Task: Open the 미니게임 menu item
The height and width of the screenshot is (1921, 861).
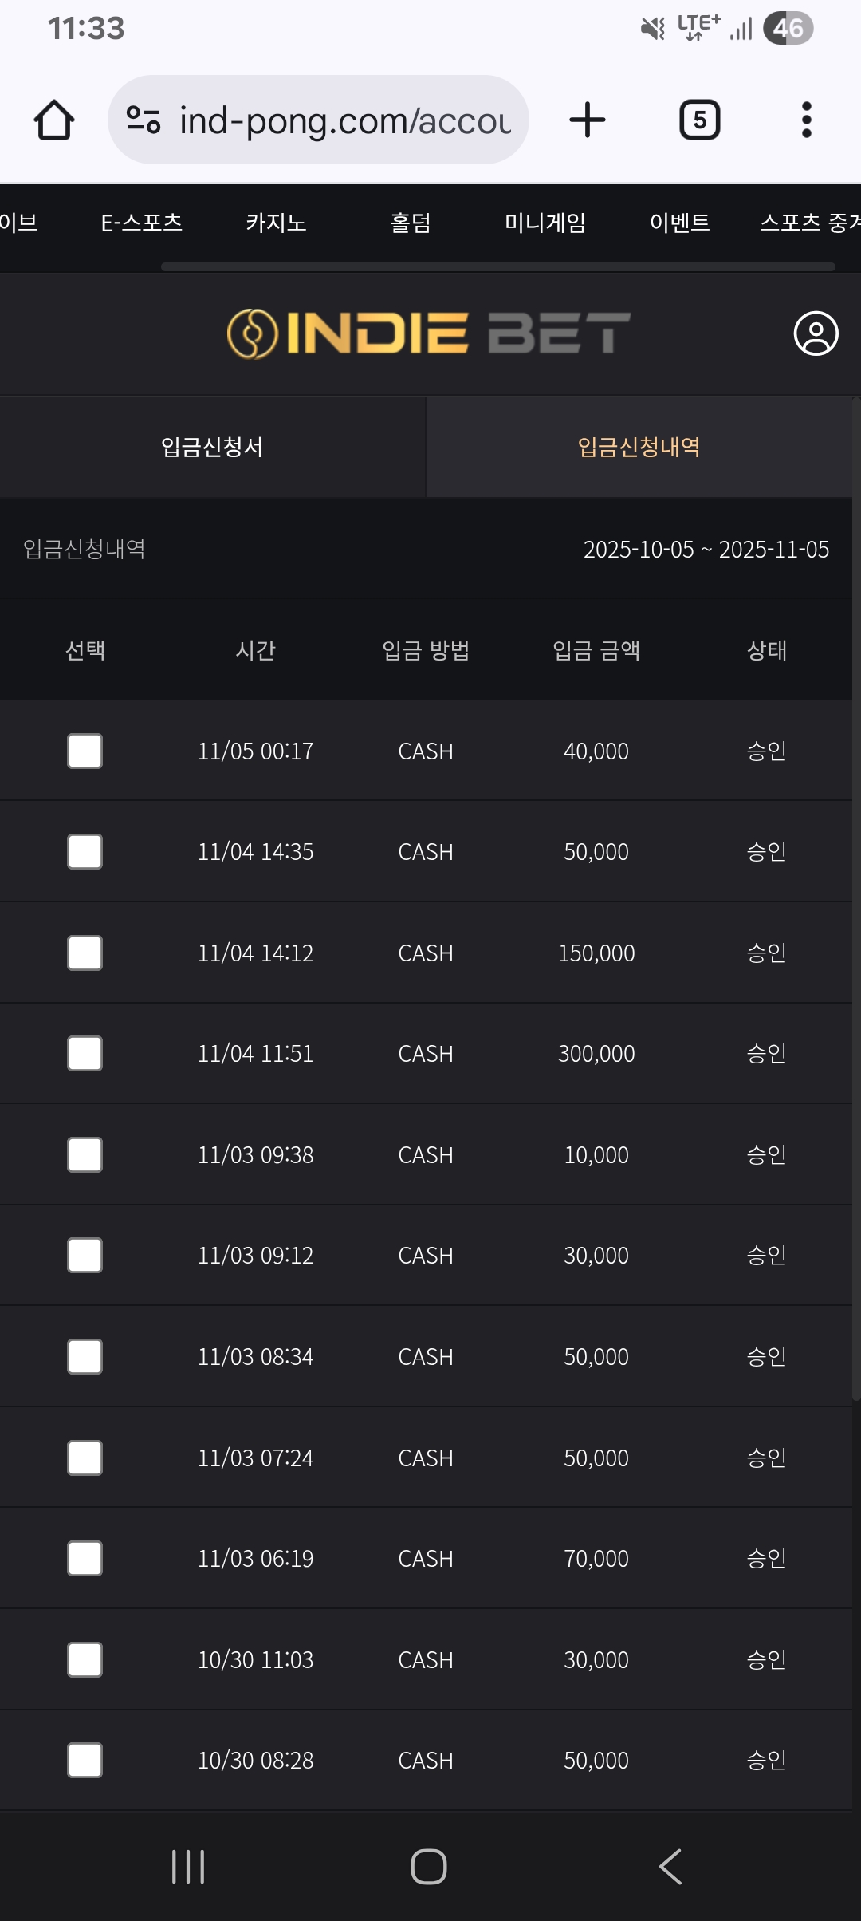Action: click(x=545, y=223)
